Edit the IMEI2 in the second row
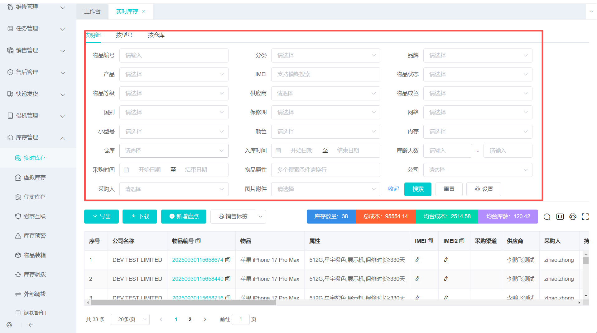Image resolution: width=597 pixels, height=333 pixels. point(446,279)
